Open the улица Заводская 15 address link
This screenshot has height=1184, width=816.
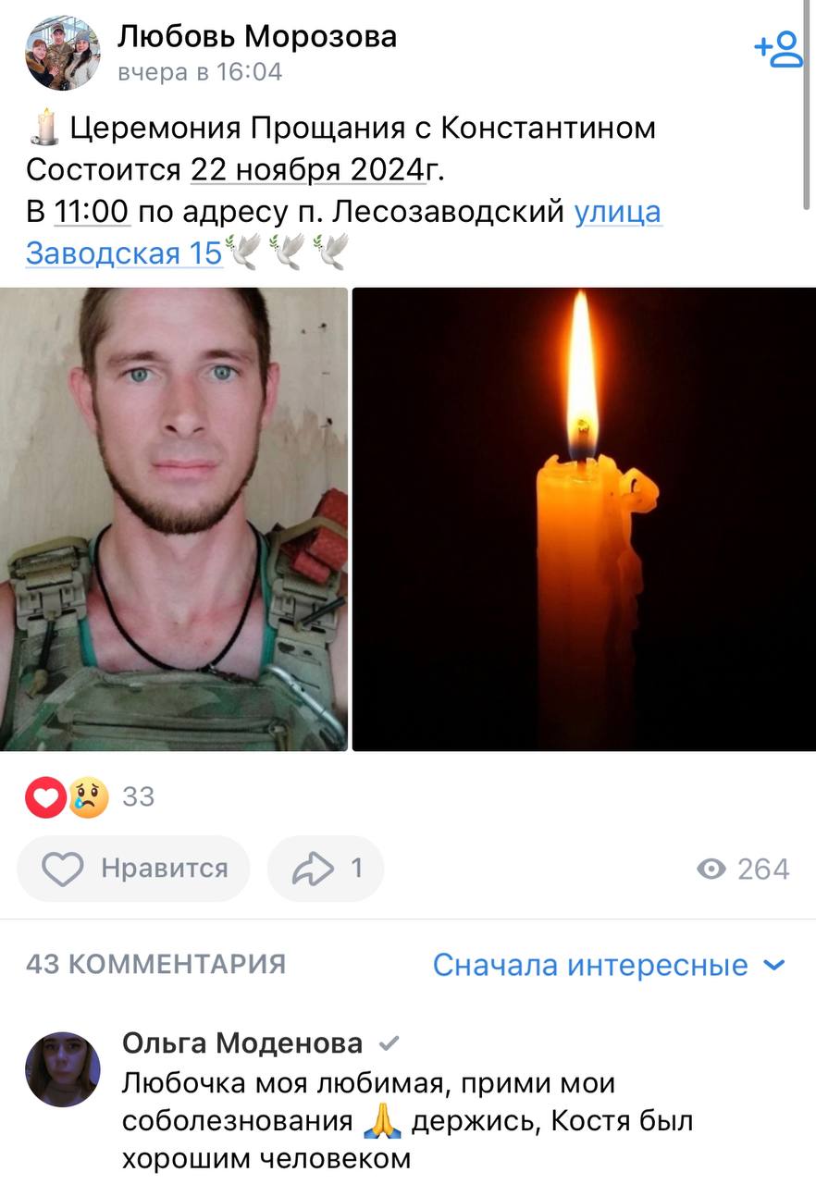pyautogui.click(x=343, y=231)
